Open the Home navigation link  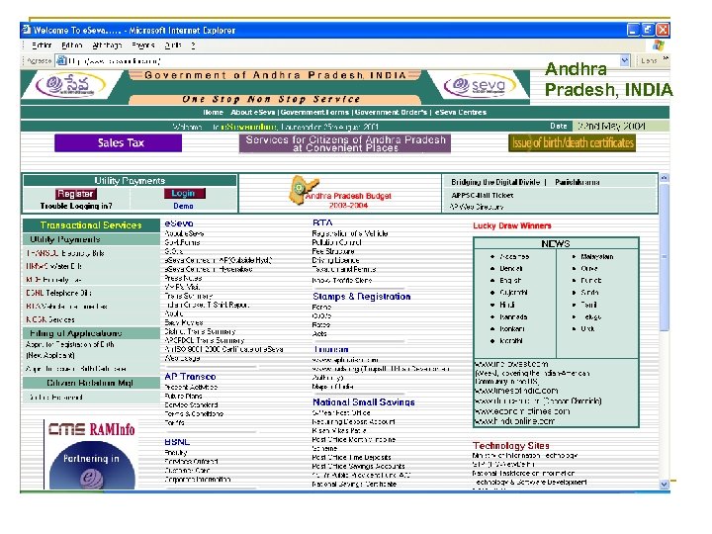pos(213,112)
